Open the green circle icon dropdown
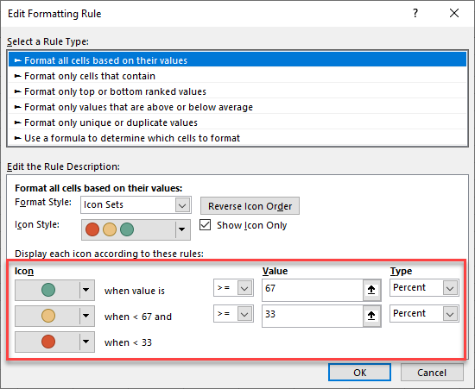The width and height of the screenshot is (475, 389). pos(54,290)
